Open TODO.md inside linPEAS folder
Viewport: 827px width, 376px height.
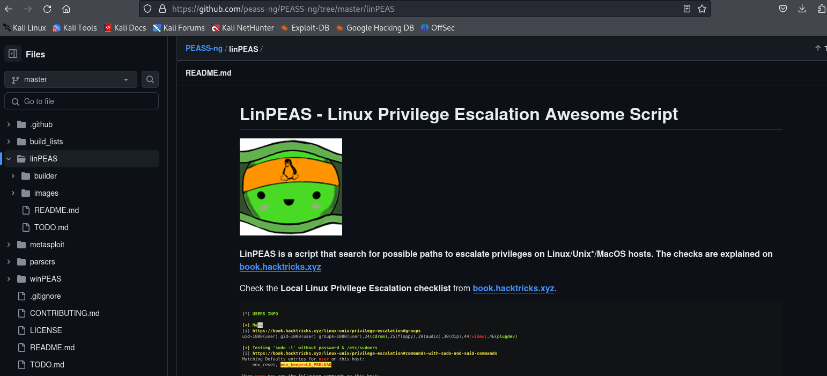point(51,227)
